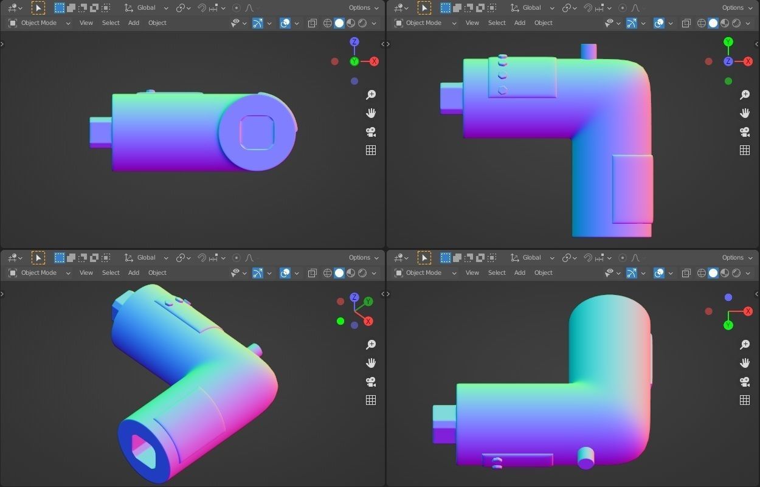Toggle camera view icon in bottom-left viewport
The width and height of the screenshot is (760, 487).
point(371,382)
